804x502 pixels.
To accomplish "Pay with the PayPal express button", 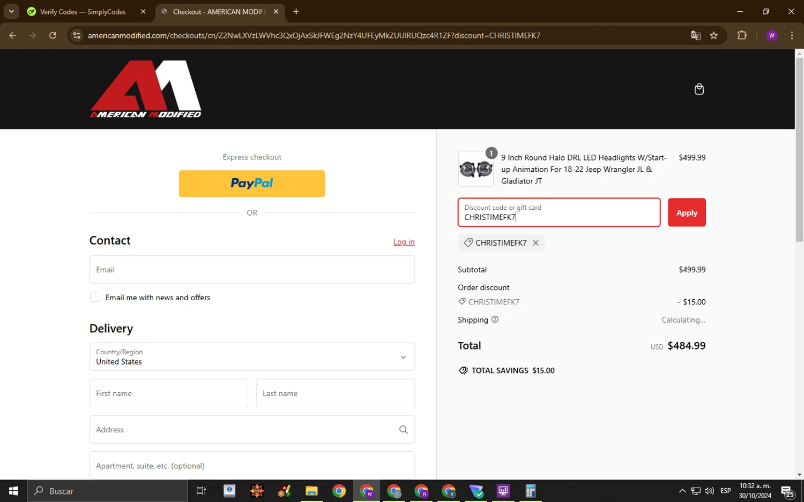I will point(252,184).
